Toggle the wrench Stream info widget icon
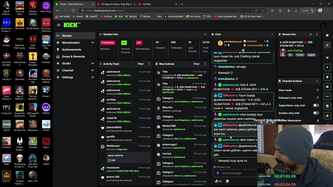This screenshot has width=333, height=187. tap(327, 116)
